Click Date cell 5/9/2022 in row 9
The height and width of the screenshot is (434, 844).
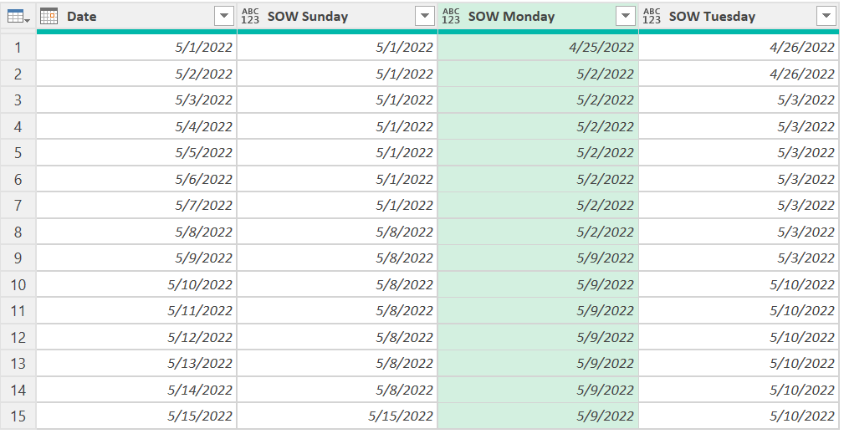136,258
